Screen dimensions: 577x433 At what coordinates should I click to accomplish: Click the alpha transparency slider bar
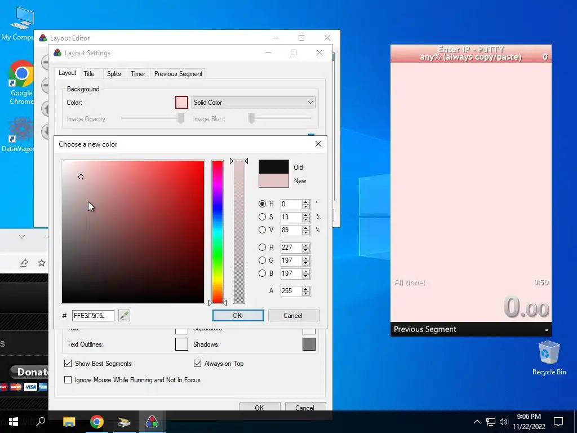click(239, 232)
